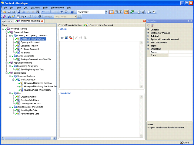Expand the Job Aid properties category
Screen dimensions: 194x145
point(148,36)
